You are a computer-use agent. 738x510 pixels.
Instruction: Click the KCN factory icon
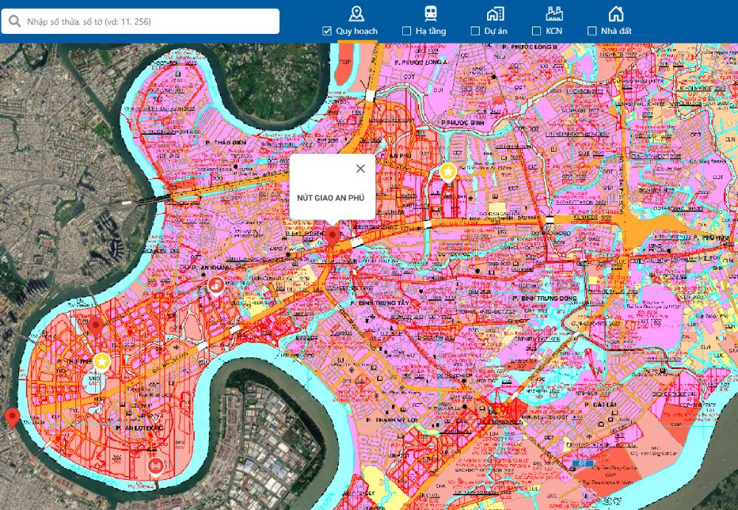coord(554,13)
